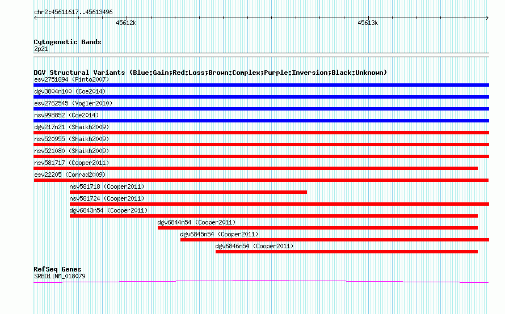This screenshot has height=314, width=505.
Task: Select the red bar under dgv6844n54
Action: [318, 228]
